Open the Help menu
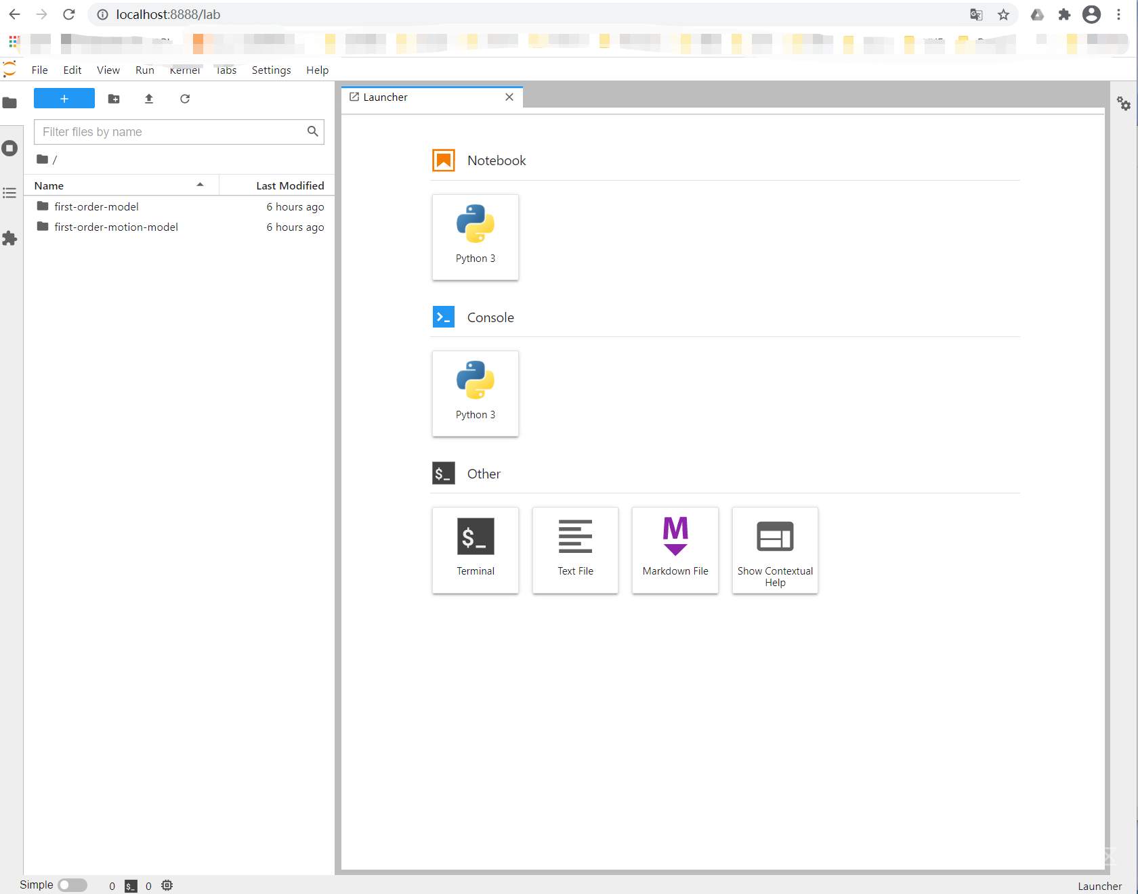The width and height of the screenshot is (1138, 894). click(317, 70)
